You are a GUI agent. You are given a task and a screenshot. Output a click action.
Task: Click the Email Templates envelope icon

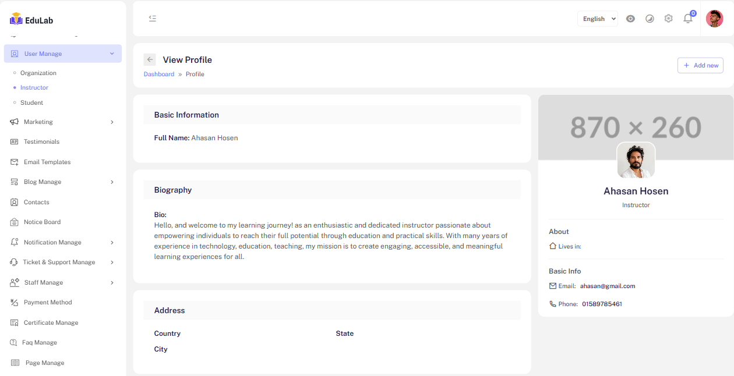pyautogui.click(x=15, y=162)
